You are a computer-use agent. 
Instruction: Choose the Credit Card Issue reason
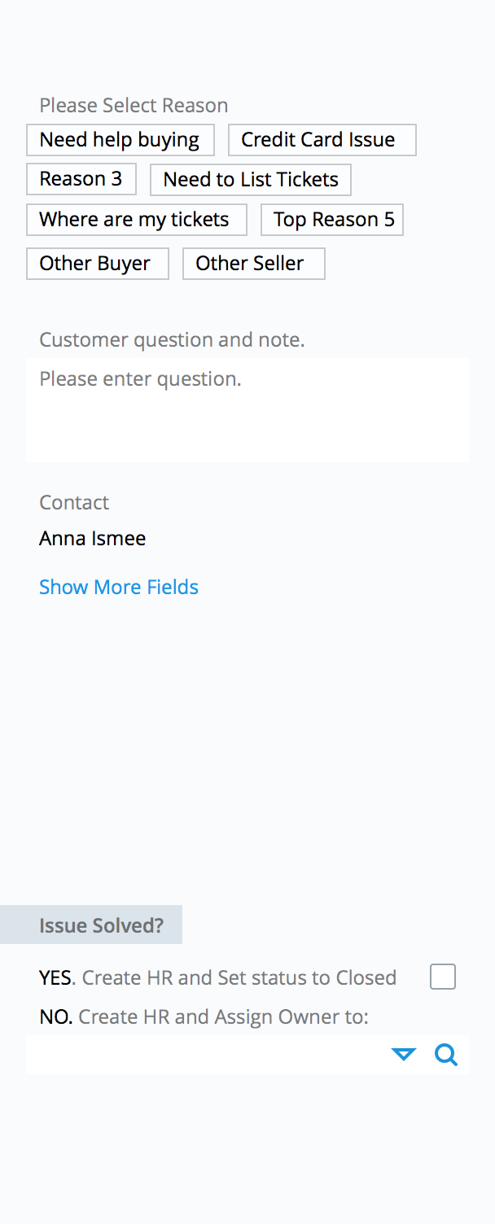322,140
